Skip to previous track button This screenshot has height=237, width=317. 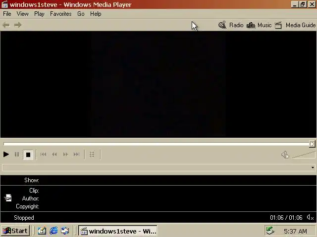pyautogui.click(x=43, y=155)
